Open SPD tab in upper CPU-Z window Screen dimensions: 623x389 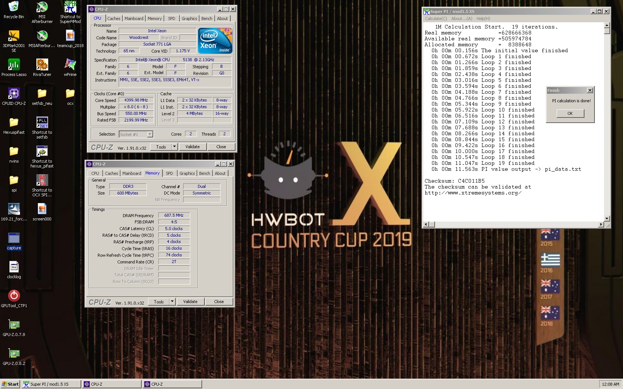coord(171,19)
